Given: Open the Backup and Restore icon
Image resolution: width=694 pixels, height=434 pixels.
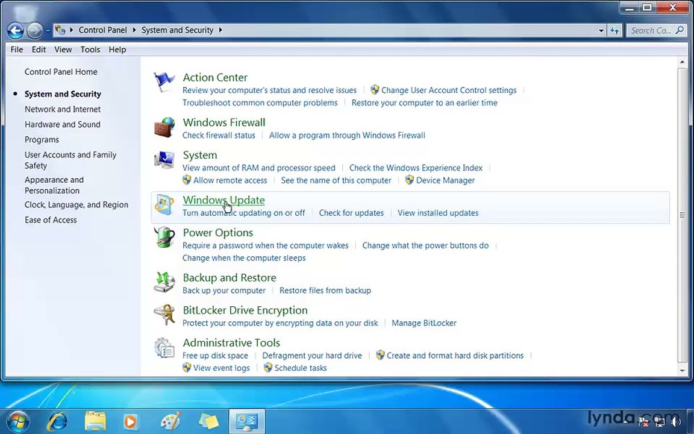Looking at the screenshot, I should 164,283.
